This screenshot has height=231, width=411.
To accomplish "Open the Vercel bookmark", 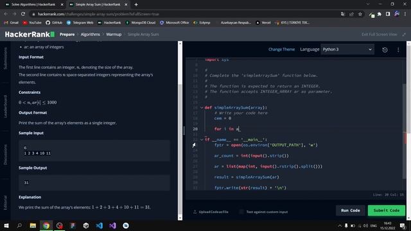I will click(263, 23).
